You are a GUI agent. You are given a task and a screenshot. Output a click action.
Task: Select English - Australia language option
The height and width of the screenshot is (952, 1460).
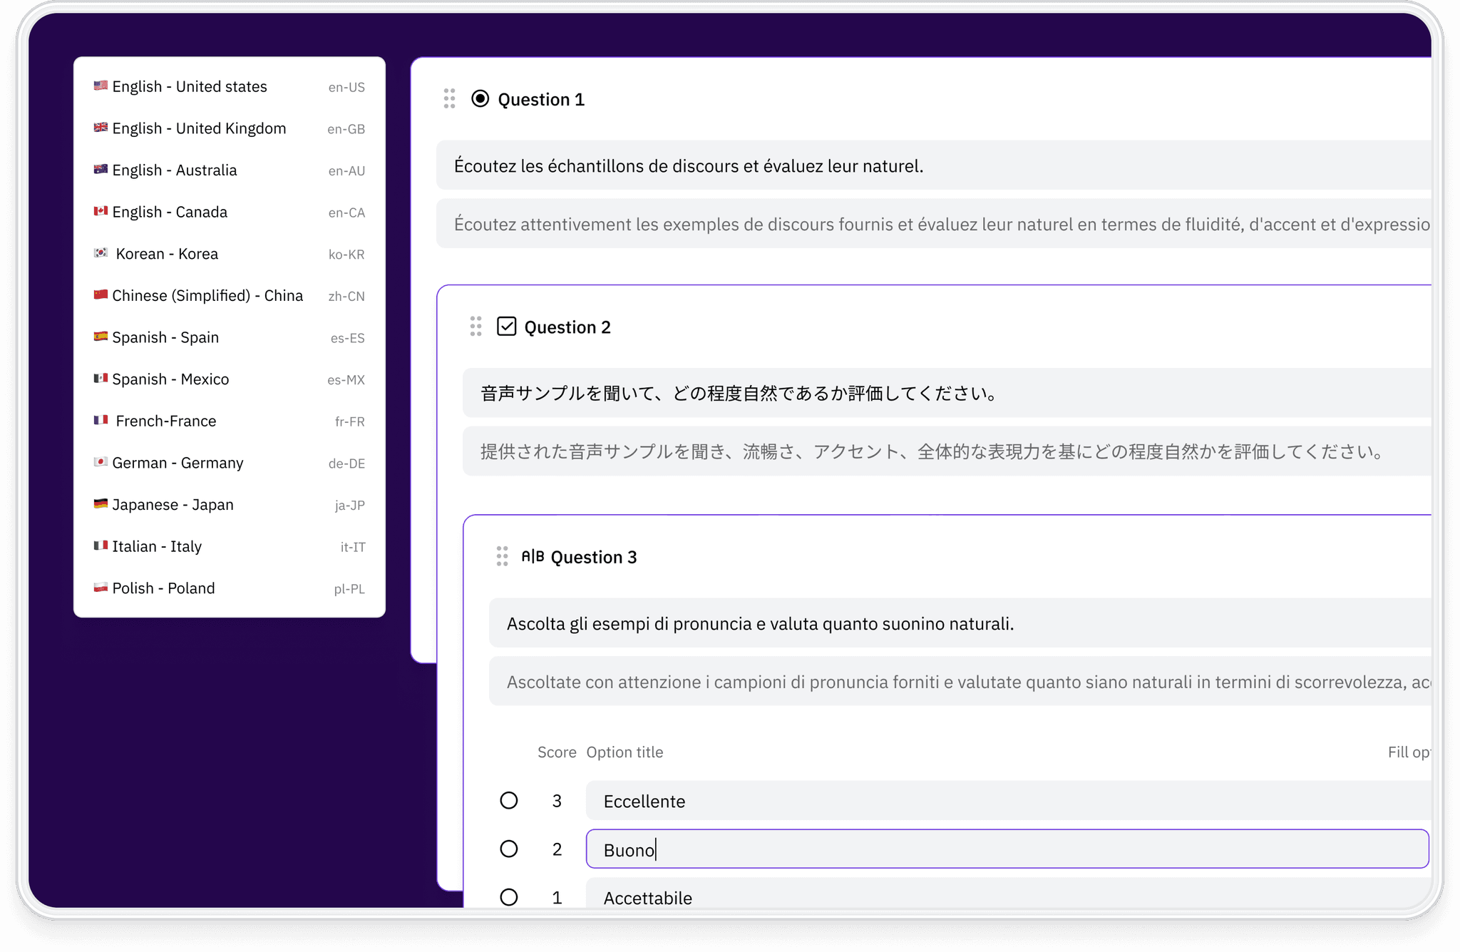pyautogui.click(x=174, y=170)
